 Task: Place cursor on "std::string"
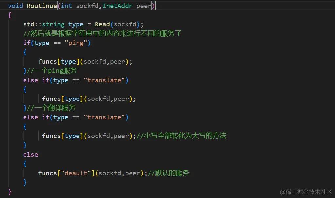pyautogui.click(x=44, y=24)
